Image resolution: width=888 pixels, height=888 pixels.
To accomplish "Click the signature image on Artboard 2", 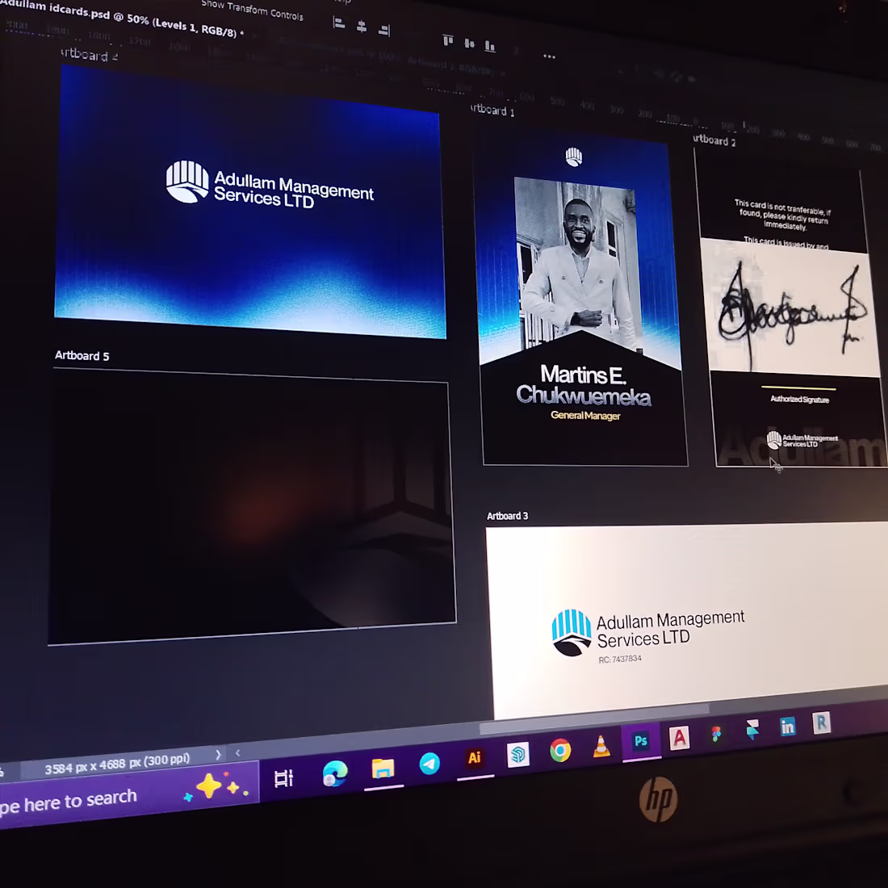I will tap(791, 308).
